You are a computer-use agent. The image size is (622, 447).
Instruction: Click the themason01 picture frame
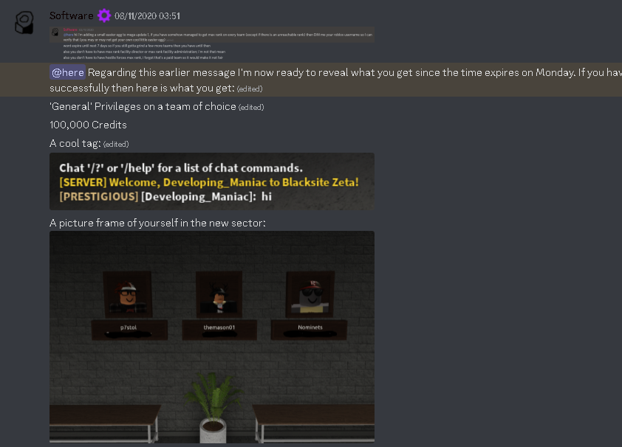(219, 294)
